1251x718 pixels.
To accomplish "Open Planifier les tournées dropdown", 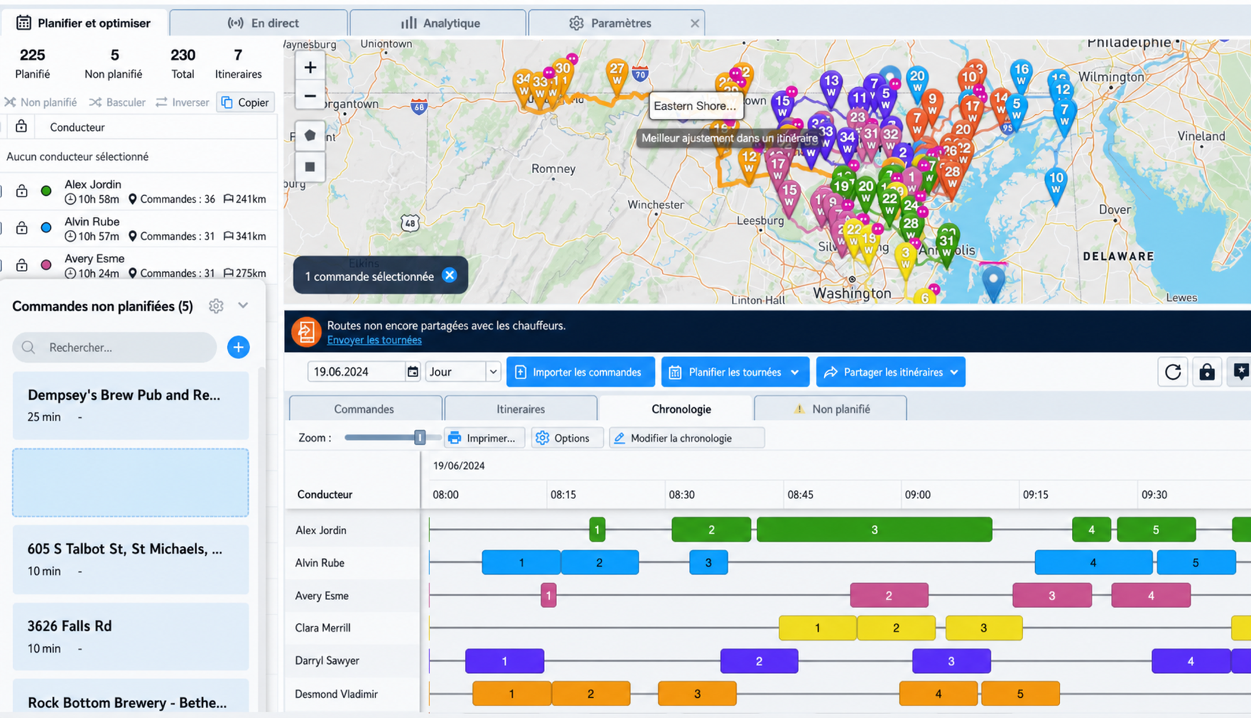I will pyautogui.click(x=735, y=372).
